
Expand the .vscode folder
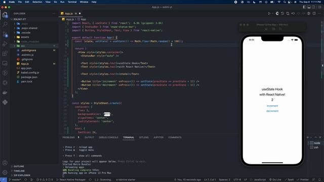(x=26, y=32)
